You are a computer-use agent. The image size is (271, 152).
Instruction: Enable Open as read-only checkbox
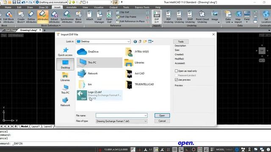(x=176, y=71)
